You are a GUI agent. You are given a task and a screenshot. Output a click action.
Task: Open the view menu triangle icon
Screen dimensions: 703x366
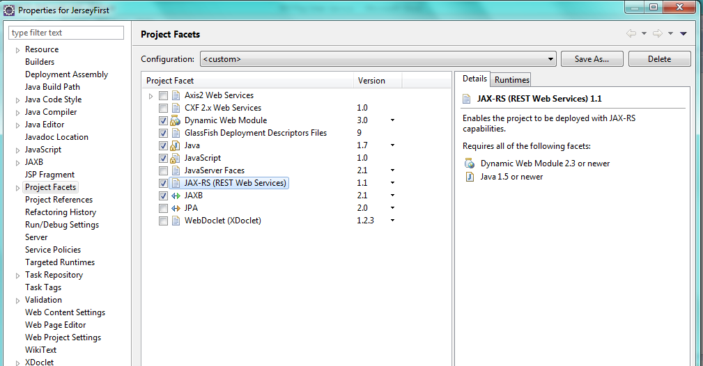tap(683, 33)
